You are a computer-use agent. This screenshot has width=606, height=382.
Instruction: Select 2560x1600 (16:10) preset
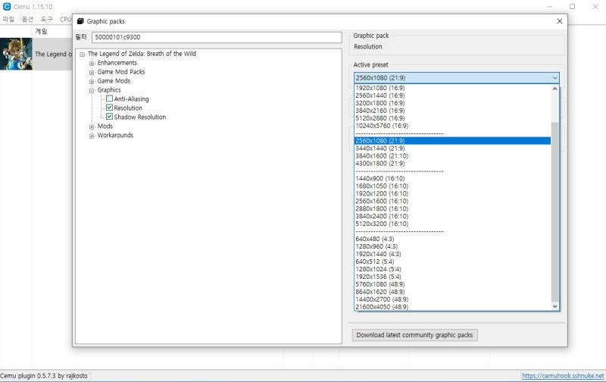pos(452,201)
